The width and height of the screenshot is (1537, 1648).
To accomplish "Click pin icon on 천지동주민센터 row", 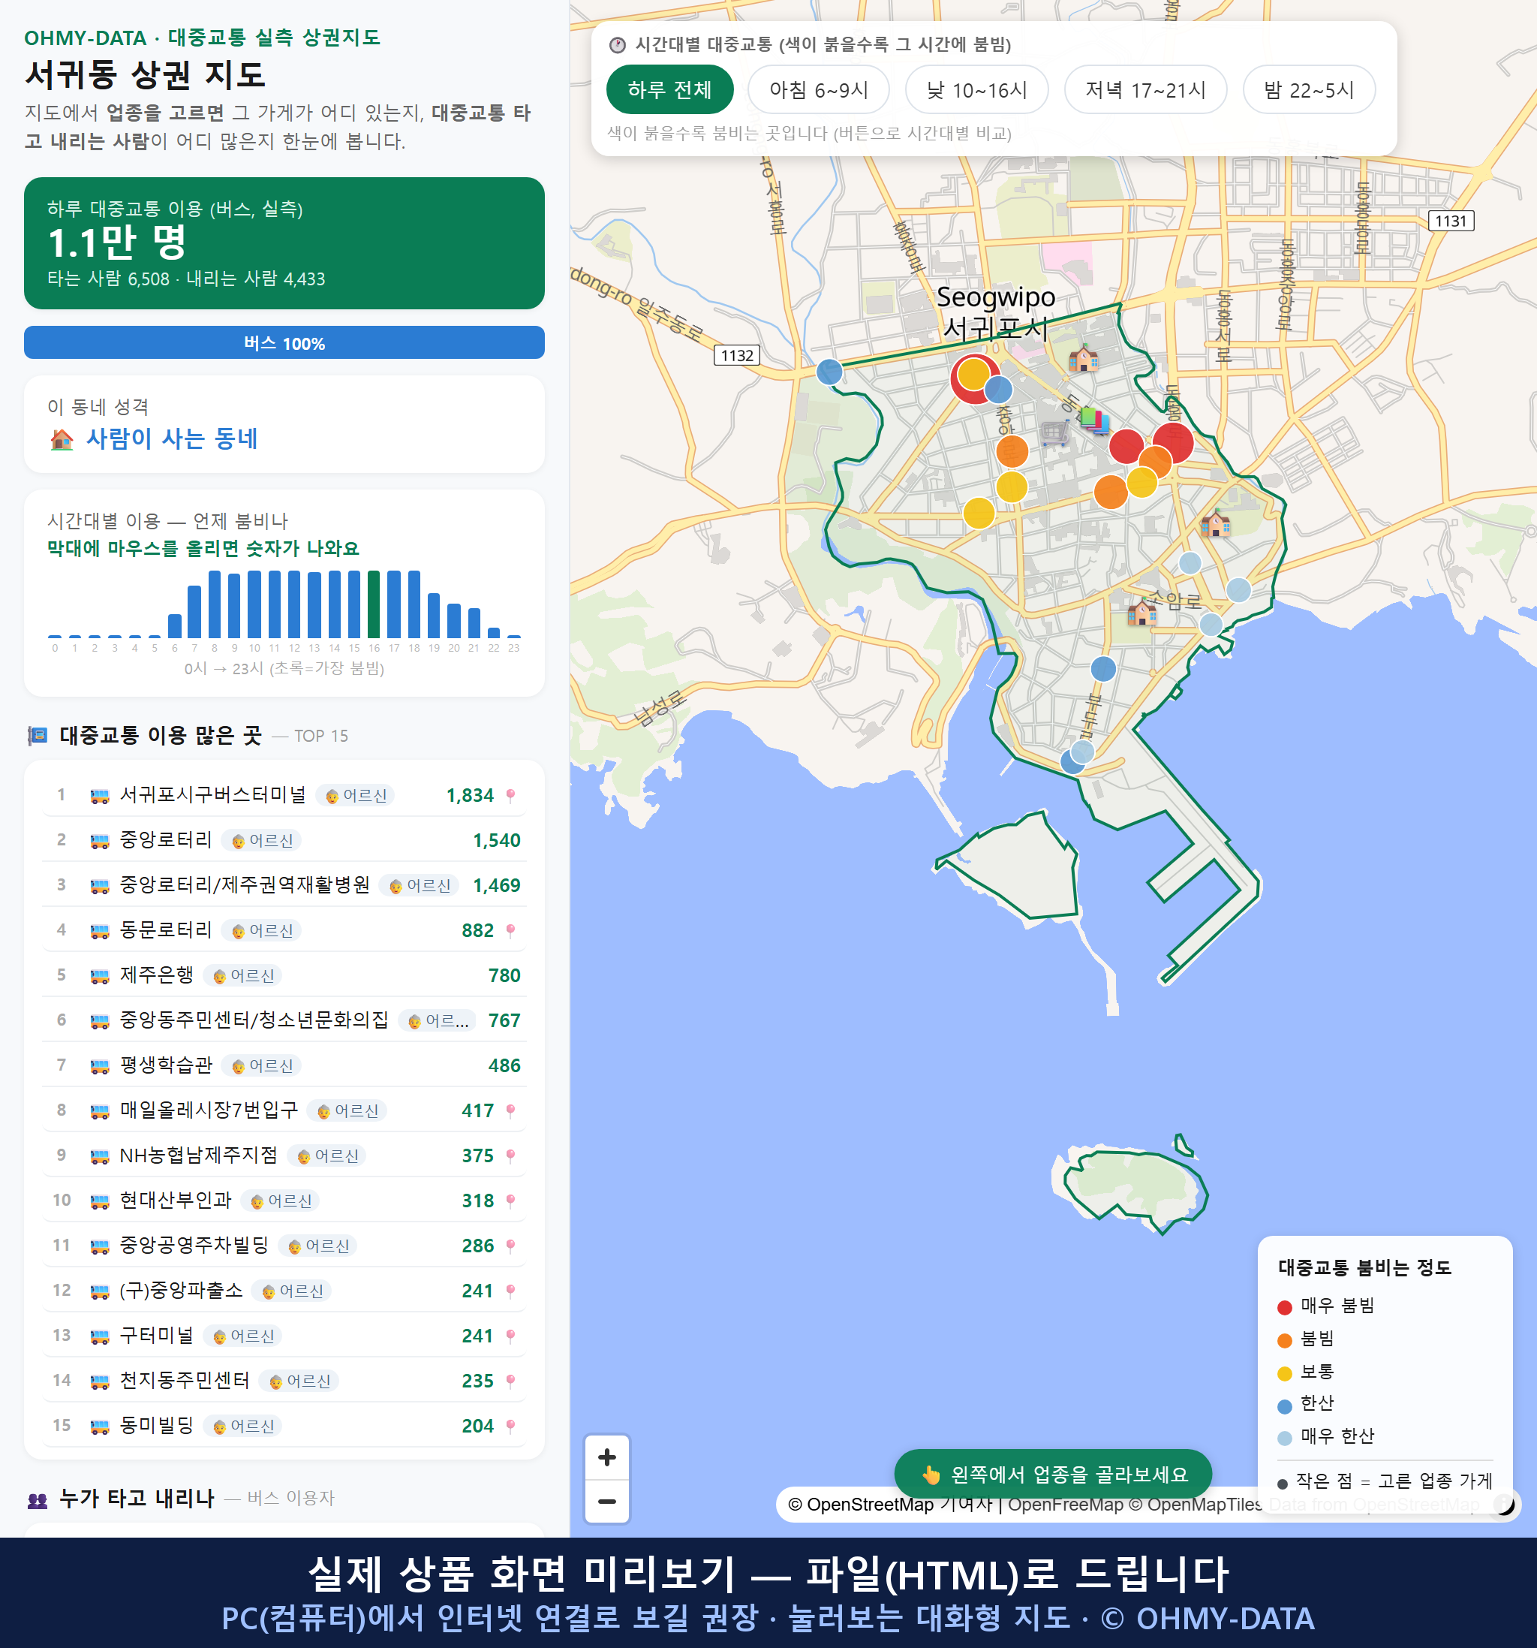I will [510, 1381].
